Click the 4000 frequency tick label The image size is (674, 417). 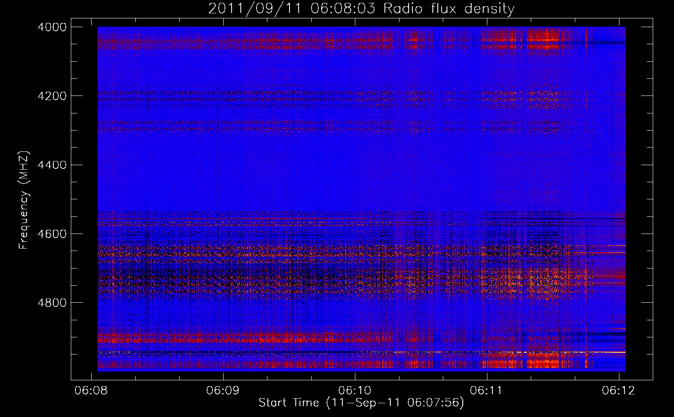point(52,27)
